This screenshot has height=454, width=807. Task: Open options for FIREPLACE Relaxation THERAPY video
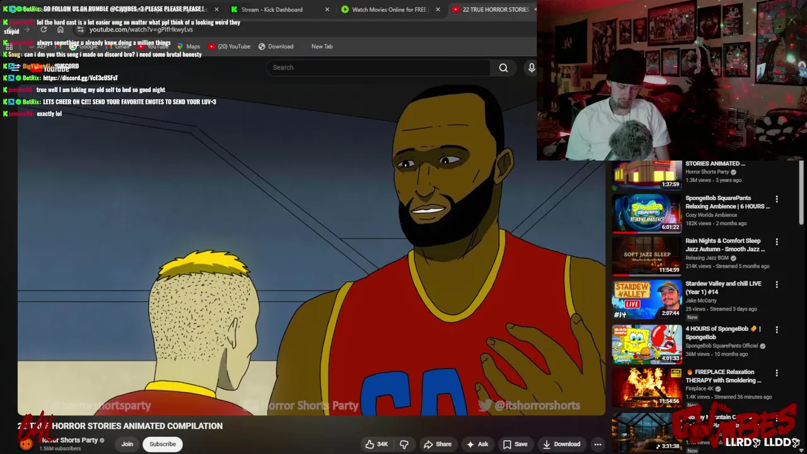click(777, 373)
